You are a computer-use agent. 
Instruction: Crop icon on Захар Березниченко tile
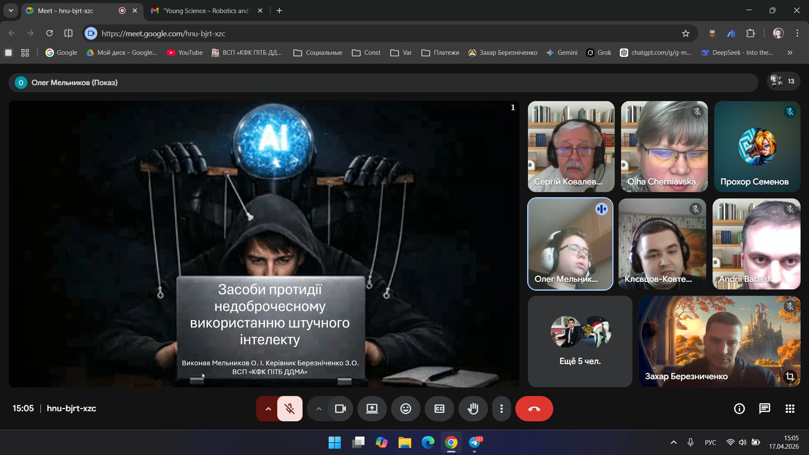point(790,376)
